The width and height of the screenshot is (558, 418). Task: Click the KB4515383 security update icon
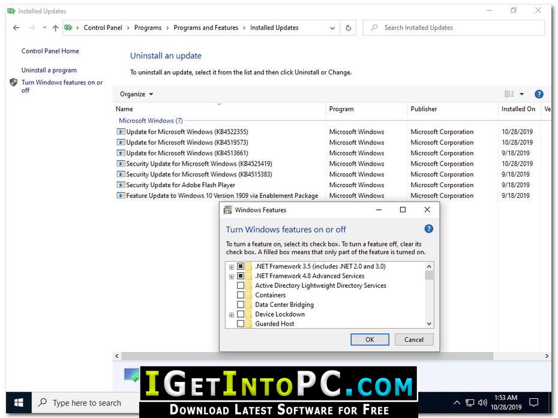pos(121,175)
